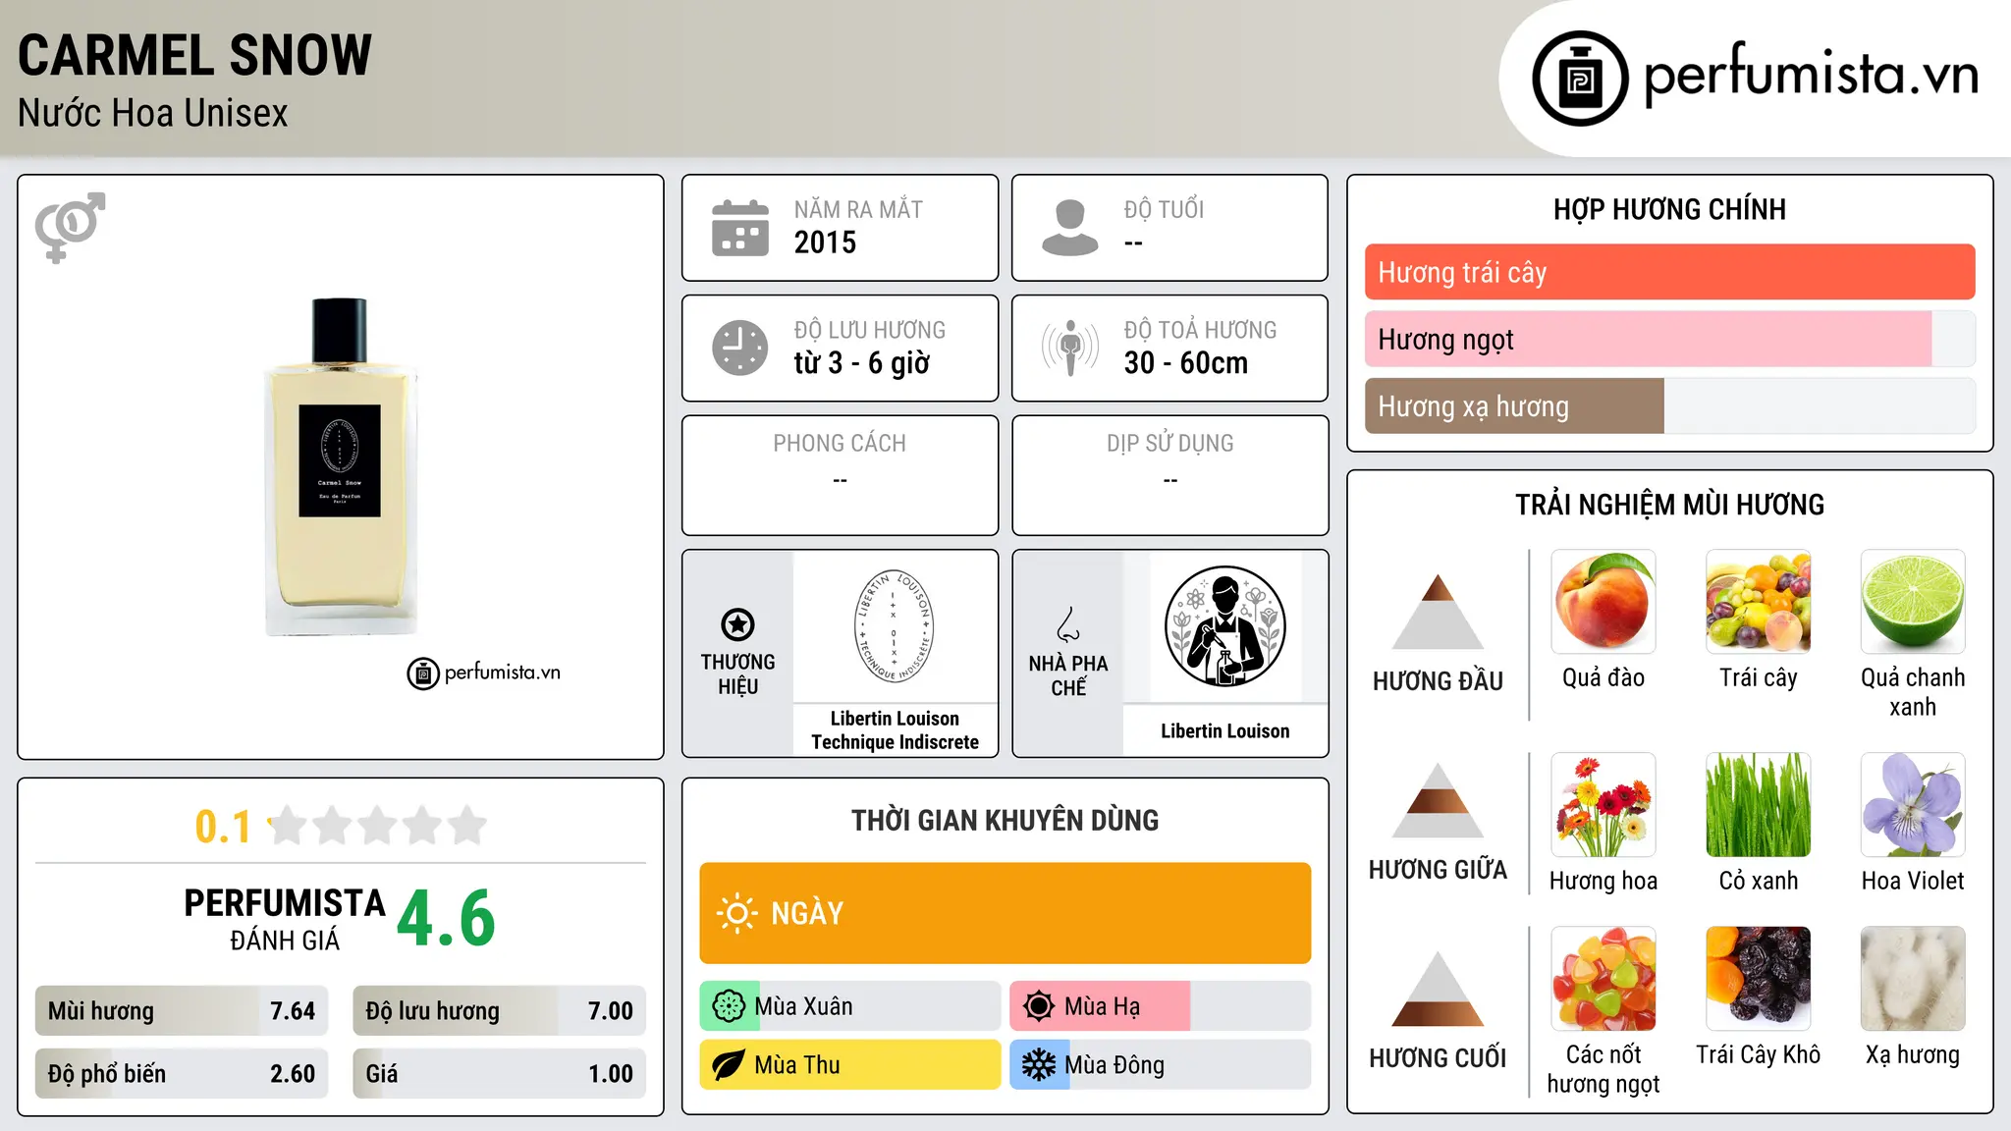The height and width of the screenshot is (1131, 2011).
Task: Click the Mùa Đông season bar
Action: click(x=1161, y=1065)
